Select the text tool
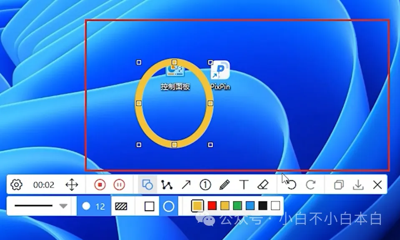 pyautogui.click(x=244, y=184)
